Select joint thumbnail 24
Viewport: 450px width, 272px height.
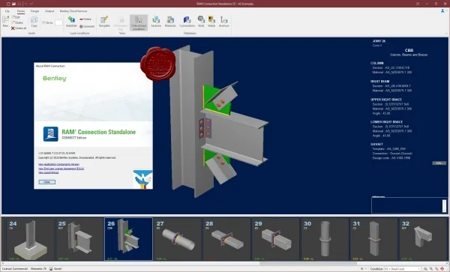30,239
